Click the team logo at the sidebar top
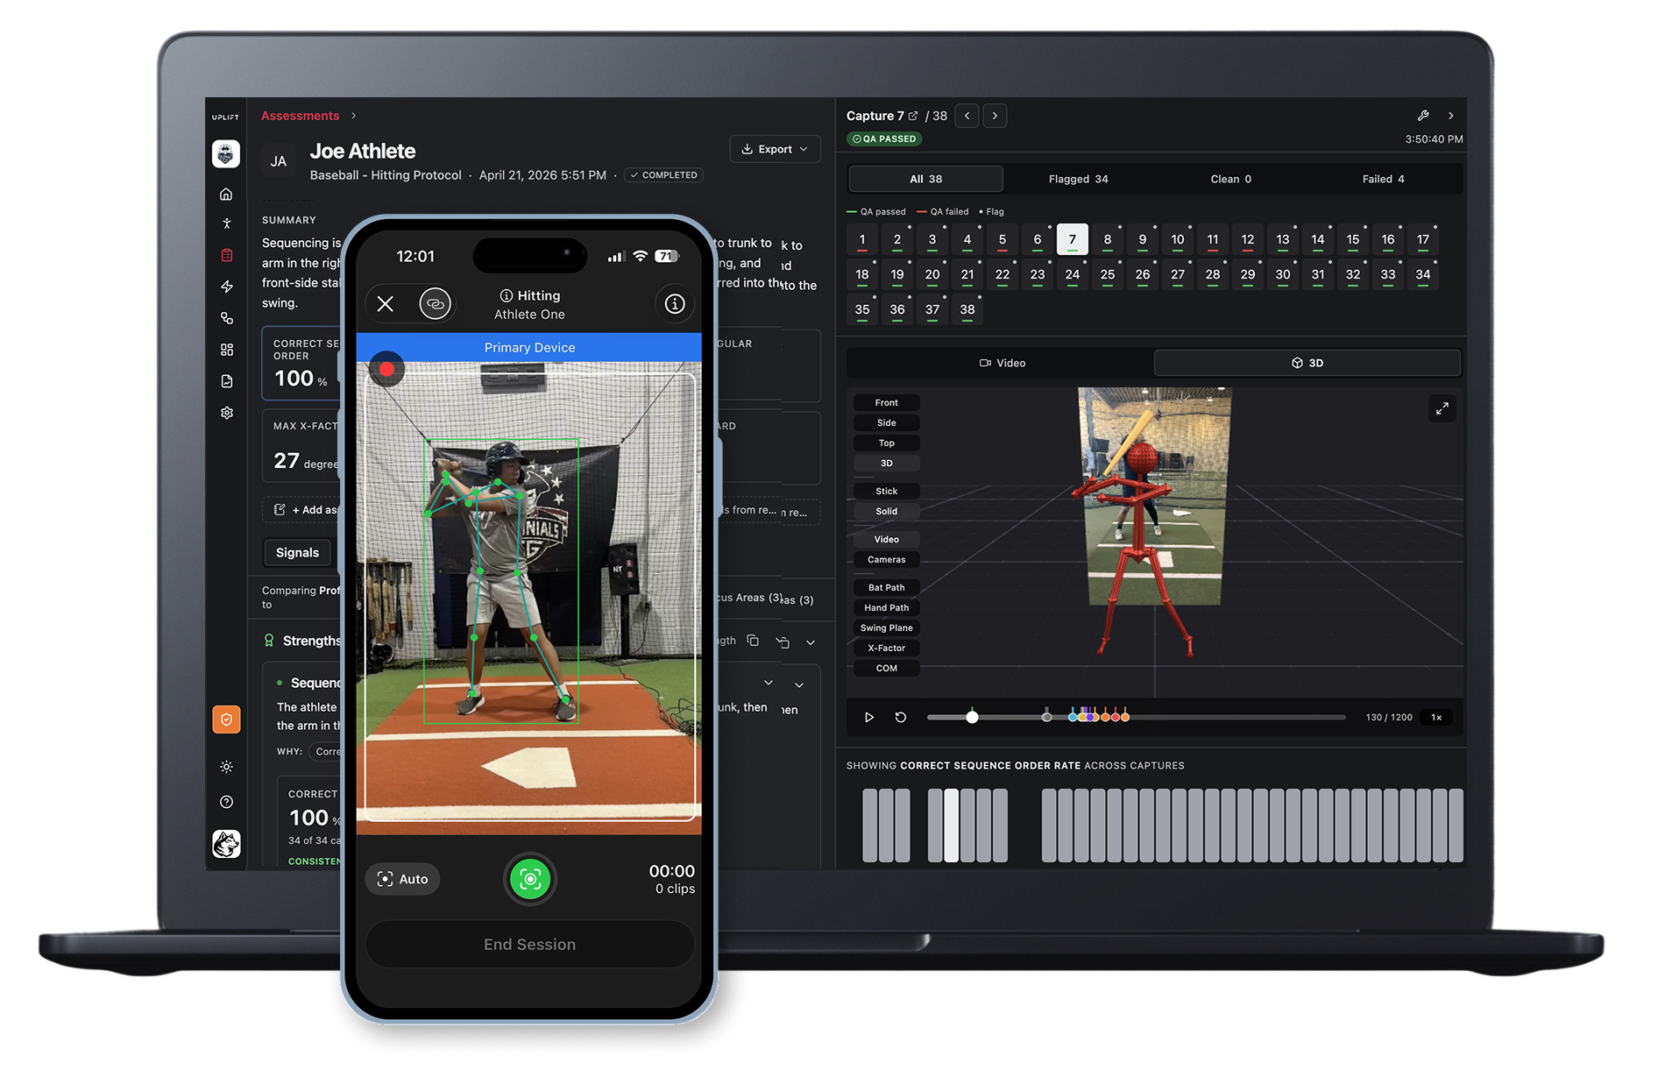Screen dimensions: 1658x1077 click(x=226, y=154)
